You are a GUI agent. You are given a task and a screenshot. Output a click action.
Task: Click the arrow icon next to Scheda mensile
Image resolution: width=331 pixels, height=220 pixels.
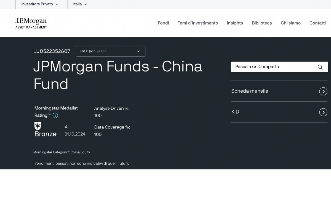(323, 91)
